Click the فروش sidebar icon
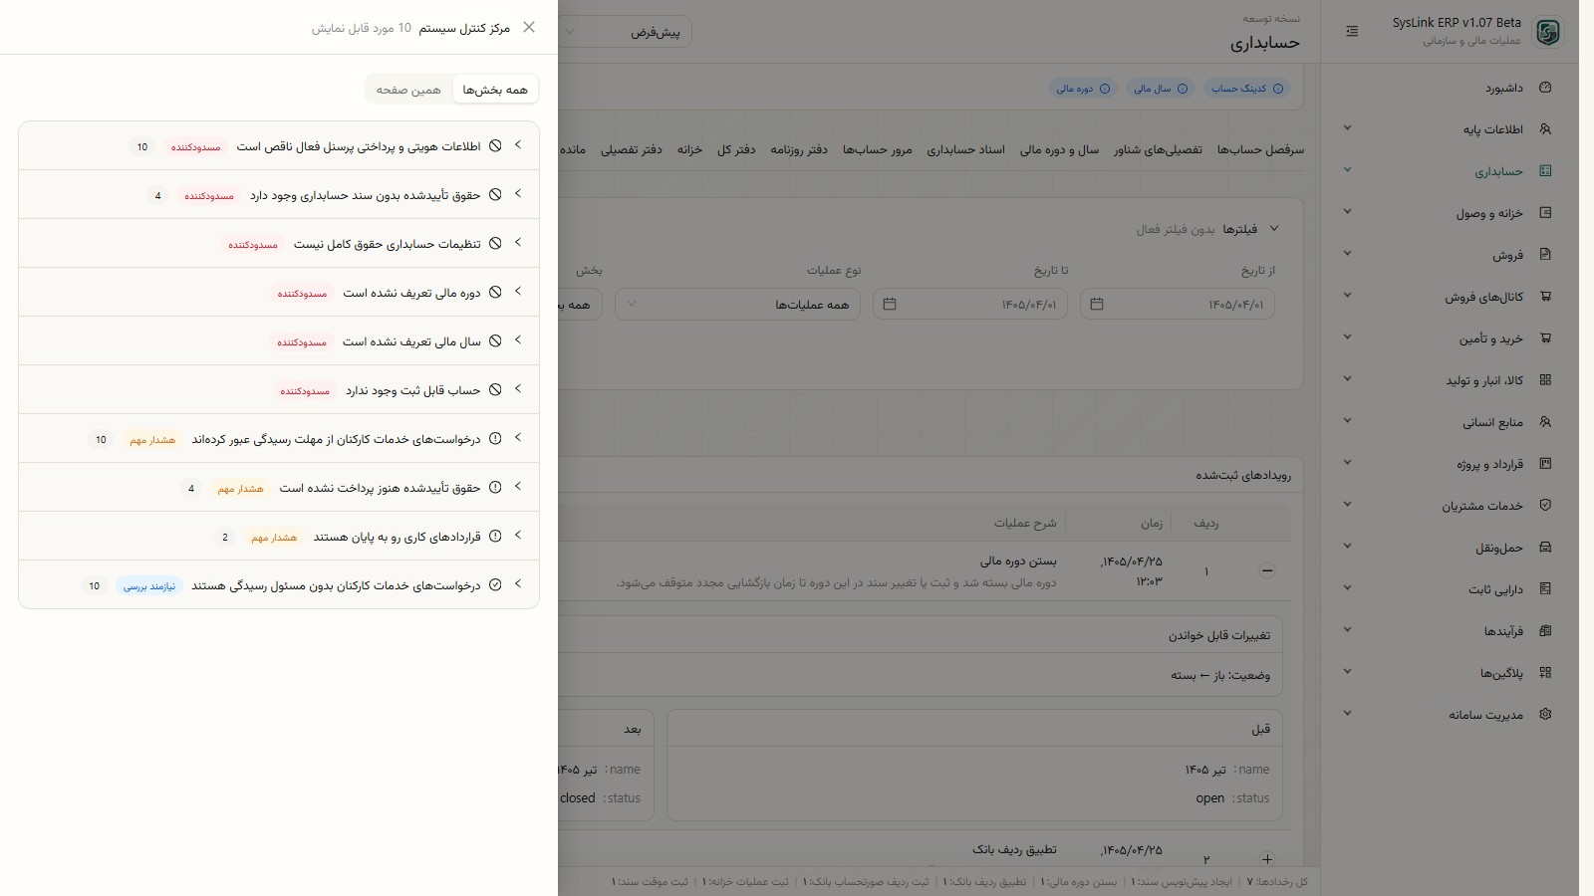Viewport: 1594px width, 896px height. click(1545, 255)
